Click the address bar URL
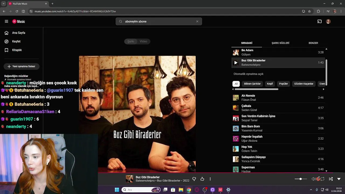 (x=75, y=11)
